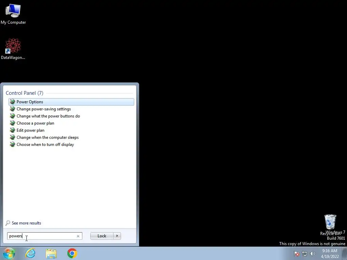Click icon beside Choose when to turn off display
The image size is (347, 260).
[x=13, y=144]
